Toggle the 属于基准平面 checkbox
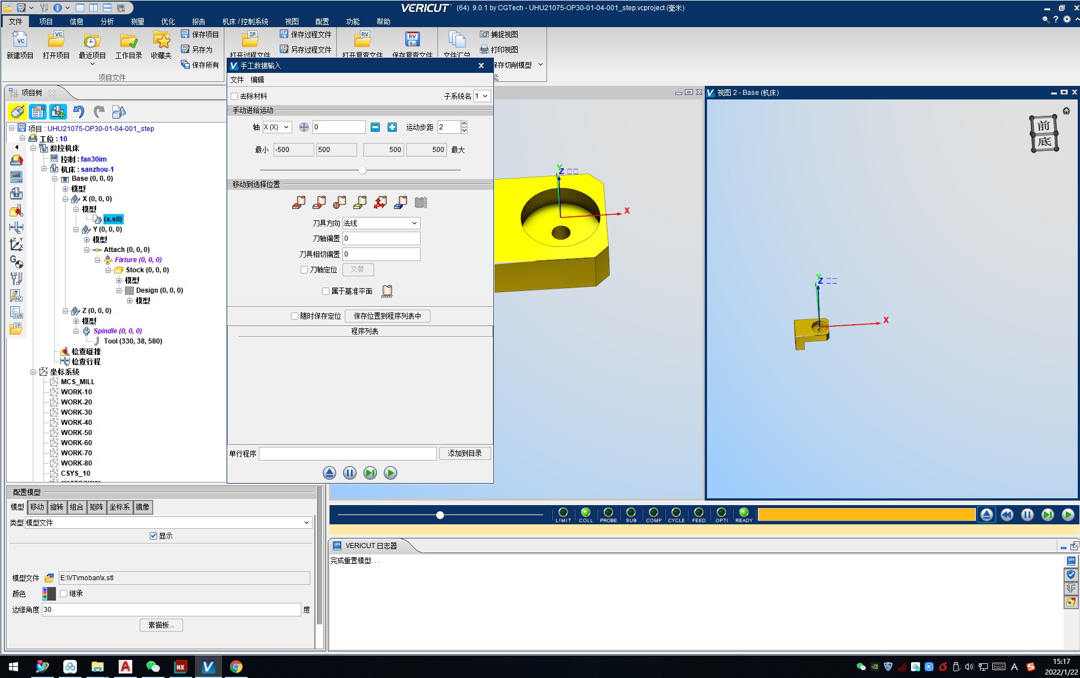This screenshot has width=1080, height=678. (x=326, y=291)
